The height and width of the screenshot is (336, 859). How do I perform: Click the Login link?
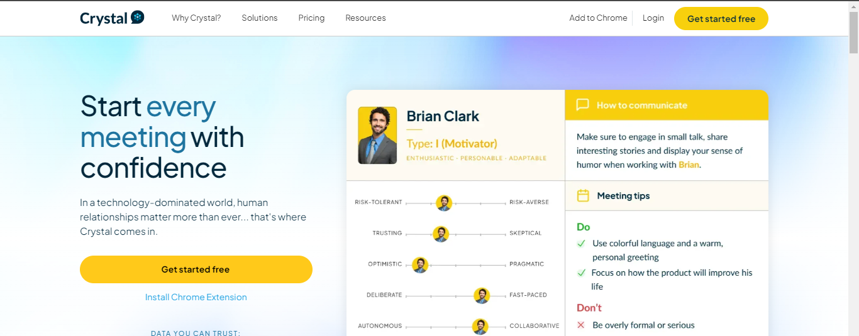[x=653, y=18]
